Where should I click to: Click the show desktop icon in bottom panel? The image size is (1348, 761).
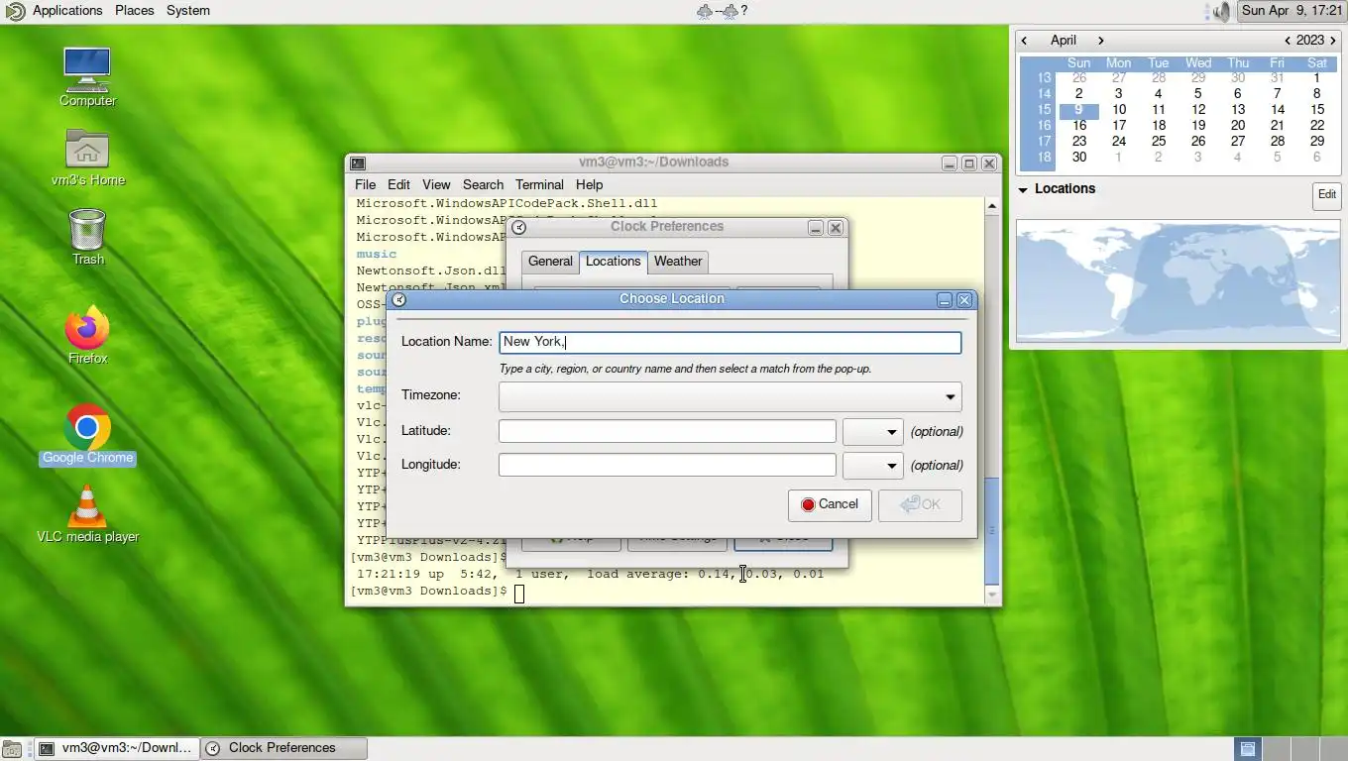click(11, 748)
